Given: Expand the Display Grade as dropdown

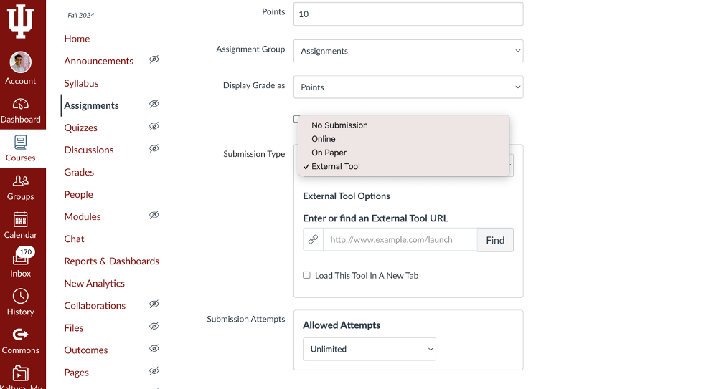Looking at the screenshot, I should click(408, 87).
